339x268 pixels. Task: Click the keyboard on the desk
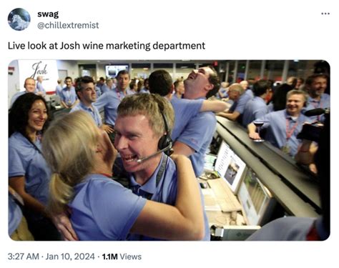pyautogui.click(x=225, y=195)
